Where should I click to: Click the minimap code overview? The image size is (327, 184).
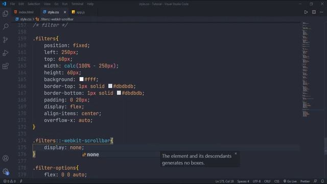[x=312, y=69]
